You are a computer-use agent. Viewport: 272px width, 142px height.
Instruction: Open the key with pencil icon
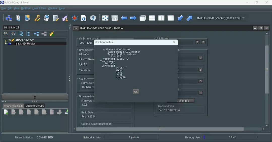coord(37,18)
